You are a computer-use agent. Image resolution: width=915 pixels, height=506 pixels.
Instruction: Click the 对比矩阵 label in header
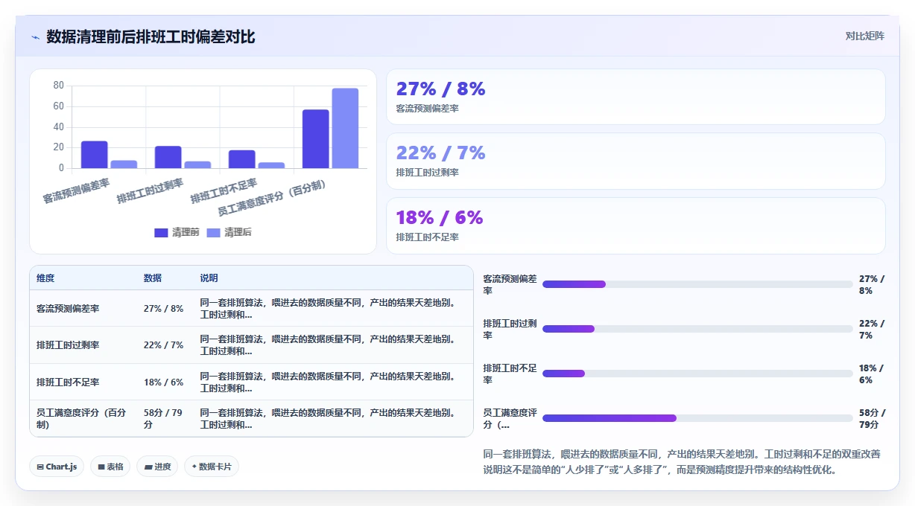[x=865, y=36]
